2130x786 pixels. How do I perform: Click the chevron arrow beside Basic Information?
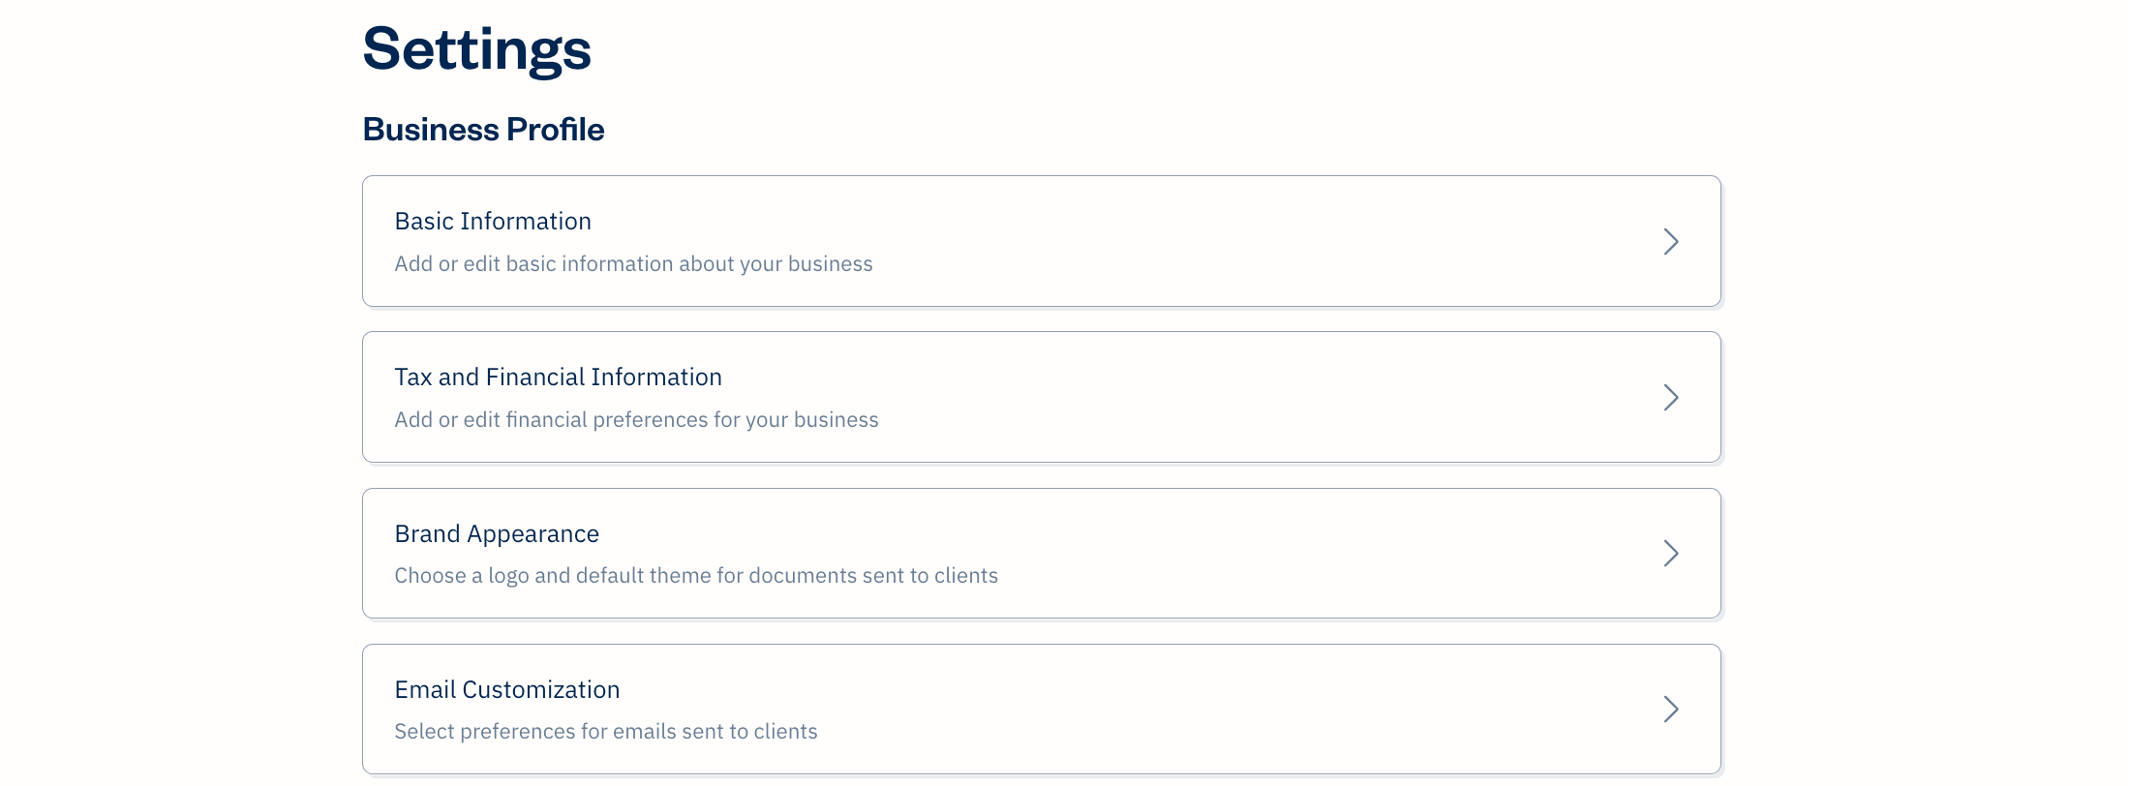click(1670, 241)
